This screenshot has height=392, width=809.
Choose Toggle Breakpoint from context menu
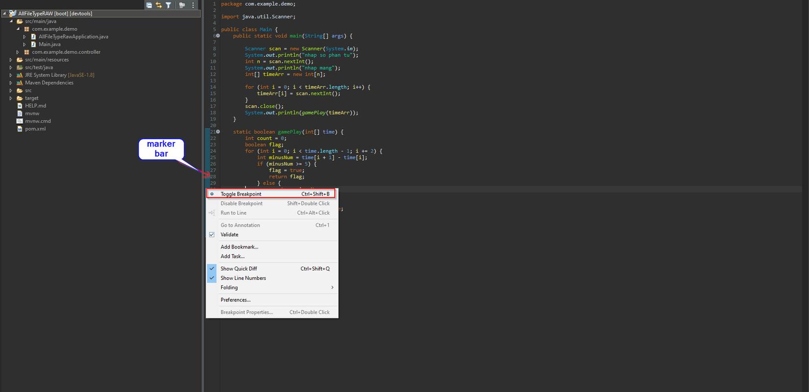[x=241, y=194]
